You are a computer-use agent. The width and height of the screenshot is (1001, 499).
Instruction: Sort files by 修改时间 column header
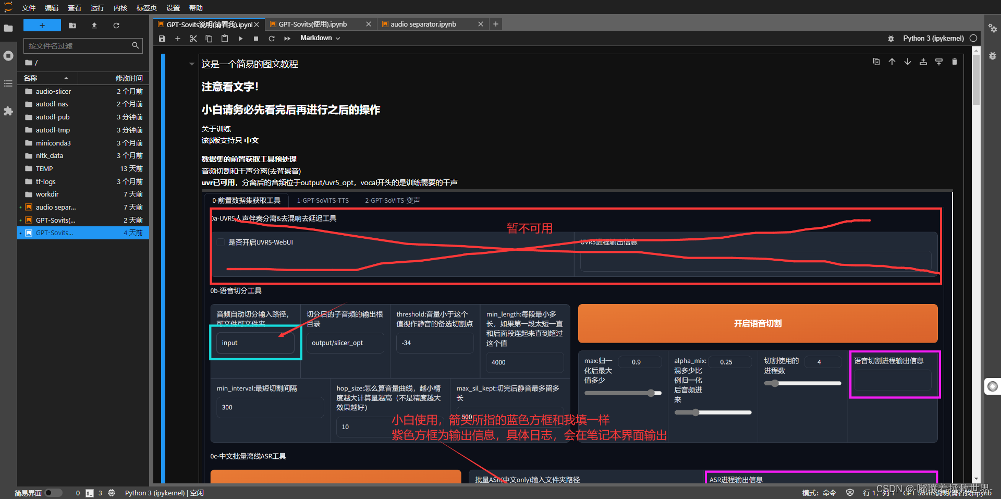(x=113, y=78)
